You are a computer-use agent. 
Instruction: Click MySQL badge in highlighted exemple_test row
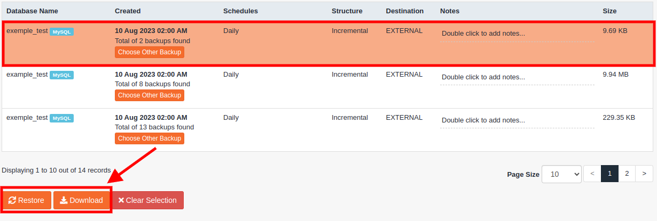tap(61, 31)
